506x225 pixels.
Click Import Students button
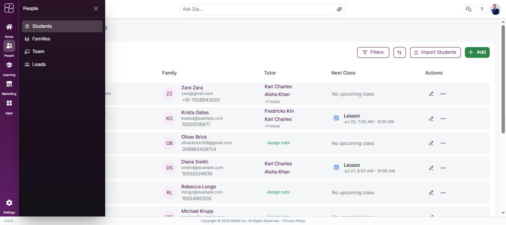tap(435, 52)
